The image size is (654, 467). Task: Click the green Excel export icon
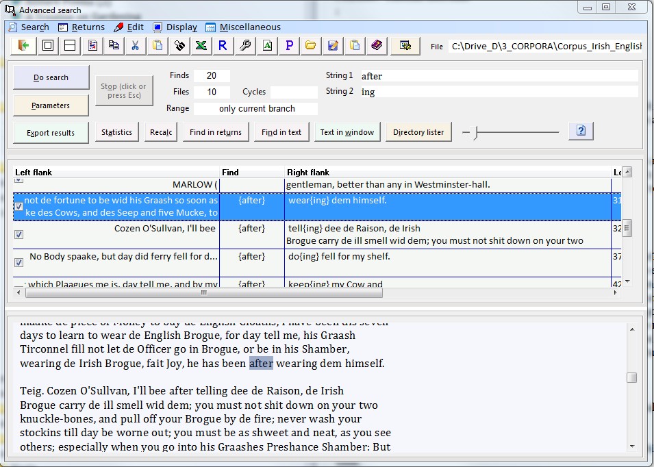click(x=201, y=46)
